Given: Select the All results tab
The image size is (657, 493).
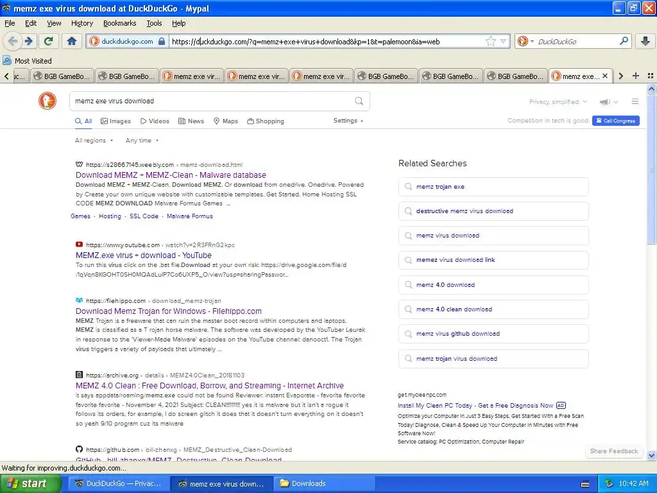Looking at the screenshot, I should coord(83,121).
